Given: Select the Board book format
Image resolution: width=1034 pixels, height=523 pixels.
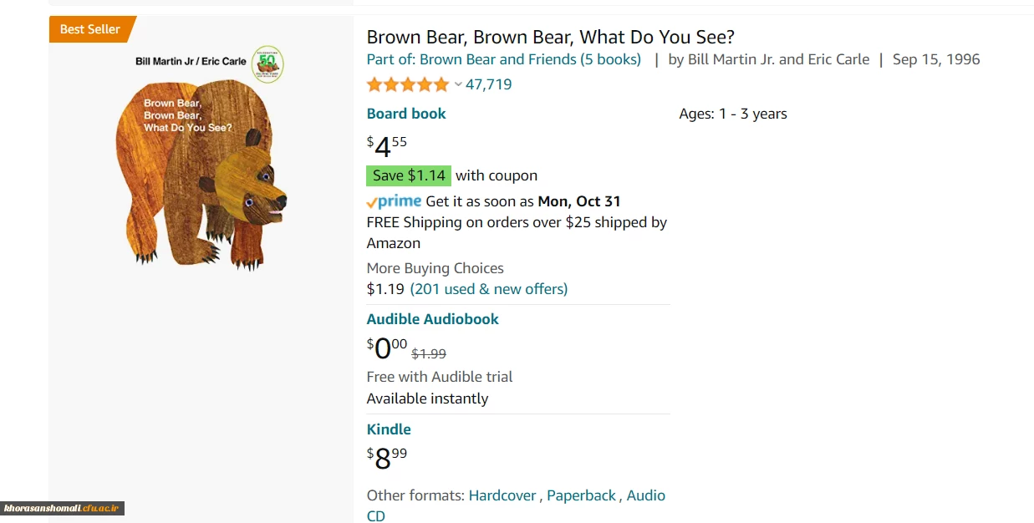Looking at the screenshot, I should coord(406,114).
